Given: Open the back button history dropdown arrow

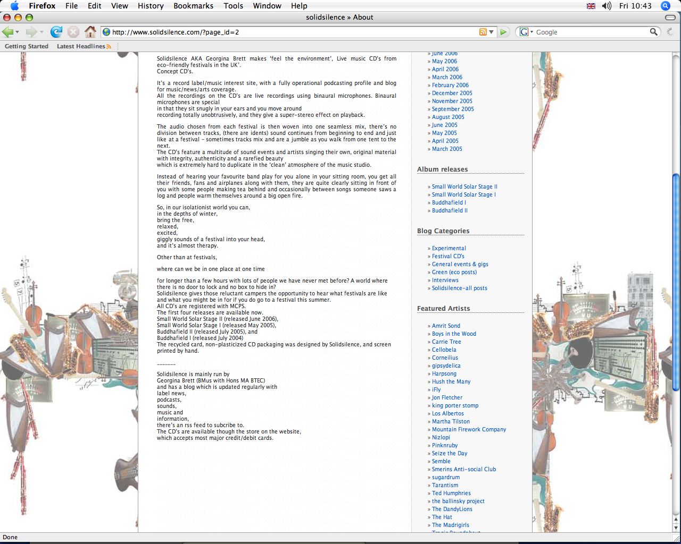Looking at the screenshot, I should pos(18,32).
